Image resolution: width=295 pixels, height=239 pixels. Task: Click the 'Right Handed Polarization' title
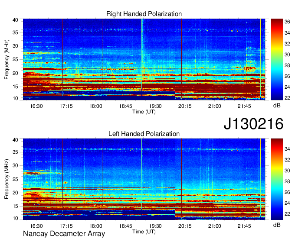144,14
